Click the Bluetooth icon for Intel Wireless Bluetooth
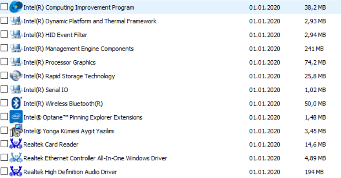The height and width of the screenshot is (178, 341). coord(16,103)
